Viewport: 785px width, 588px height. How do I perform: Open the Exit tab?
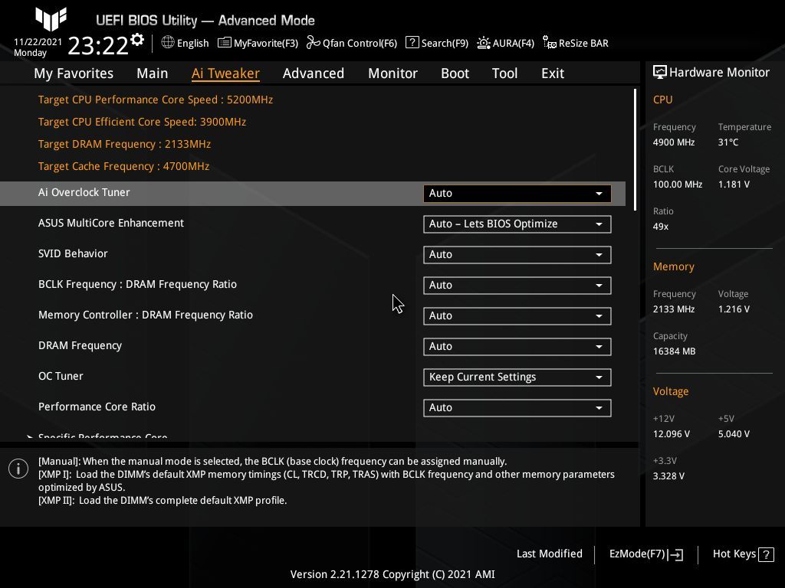(553, 73)
